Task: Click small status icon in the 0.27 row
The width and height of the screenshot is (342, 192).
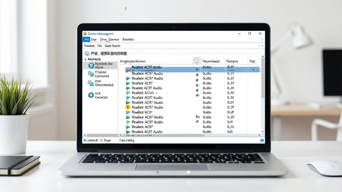Action: point(198,117)
